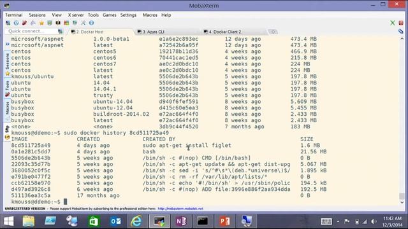
Task: Click the red Tools toolbar icon
Action: coord(24,23)
